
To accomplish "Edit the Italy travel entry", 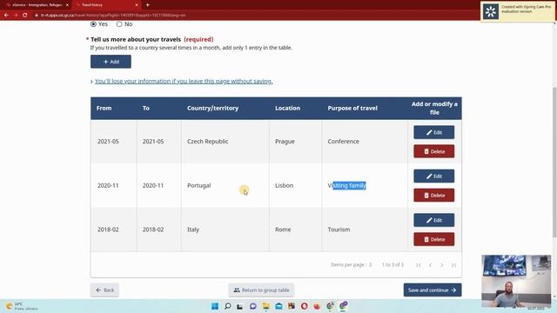I will pos(433,220).
